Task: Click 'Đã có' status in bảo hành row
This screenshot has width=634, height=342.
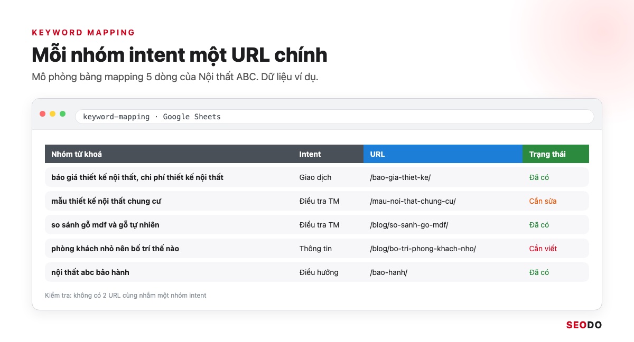Action: tap(539, 272)
